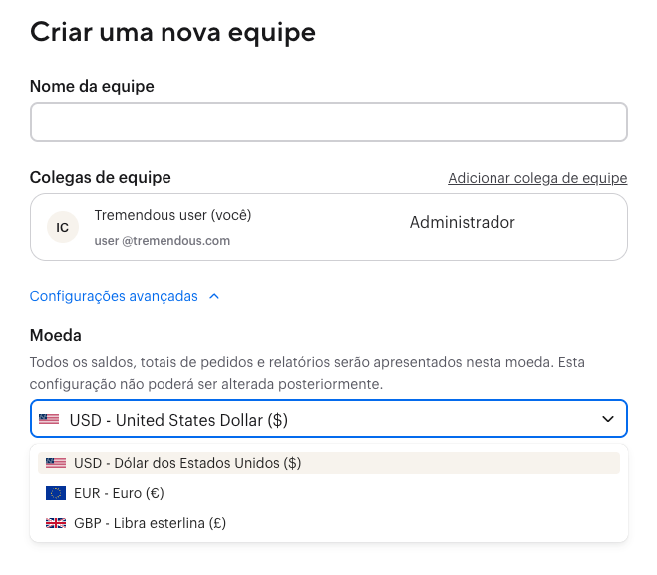Click the European Union flag icon
The image size is (657, 575).
click(x=56, y=493)
